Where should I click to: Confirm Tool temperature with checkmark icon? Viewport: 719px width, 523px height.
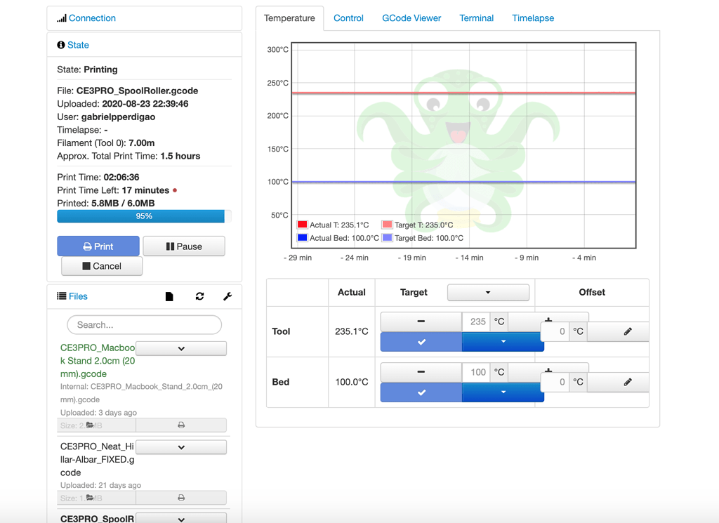click(421, 342)
